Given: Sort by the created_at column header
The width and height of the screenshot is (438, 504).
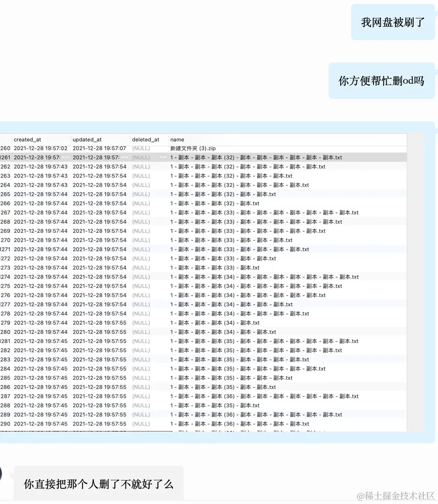Looking at the screenshot, I should coord(27,139).
